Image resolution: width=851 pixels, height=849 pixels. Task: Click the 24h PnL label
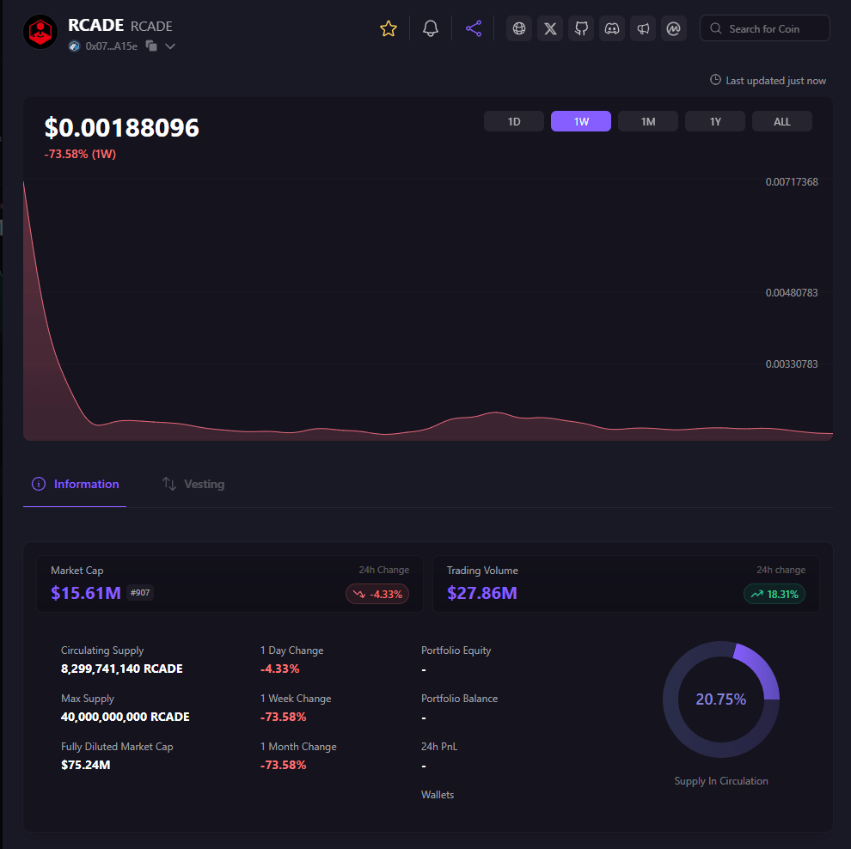click(x=439, y=747)
